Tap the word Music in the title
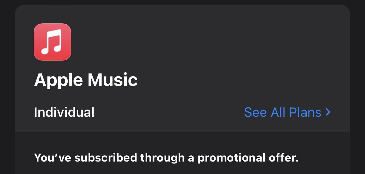The image size is (365, 174). 112,80
